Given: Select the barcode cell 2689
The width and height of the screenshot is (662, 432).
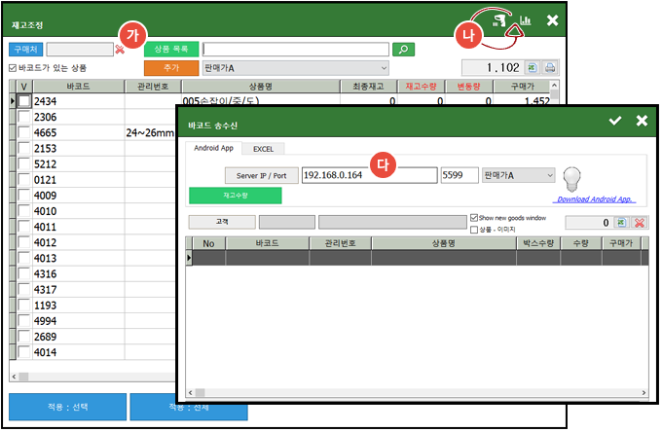Looking at the screenshot, I should point(79,337).
